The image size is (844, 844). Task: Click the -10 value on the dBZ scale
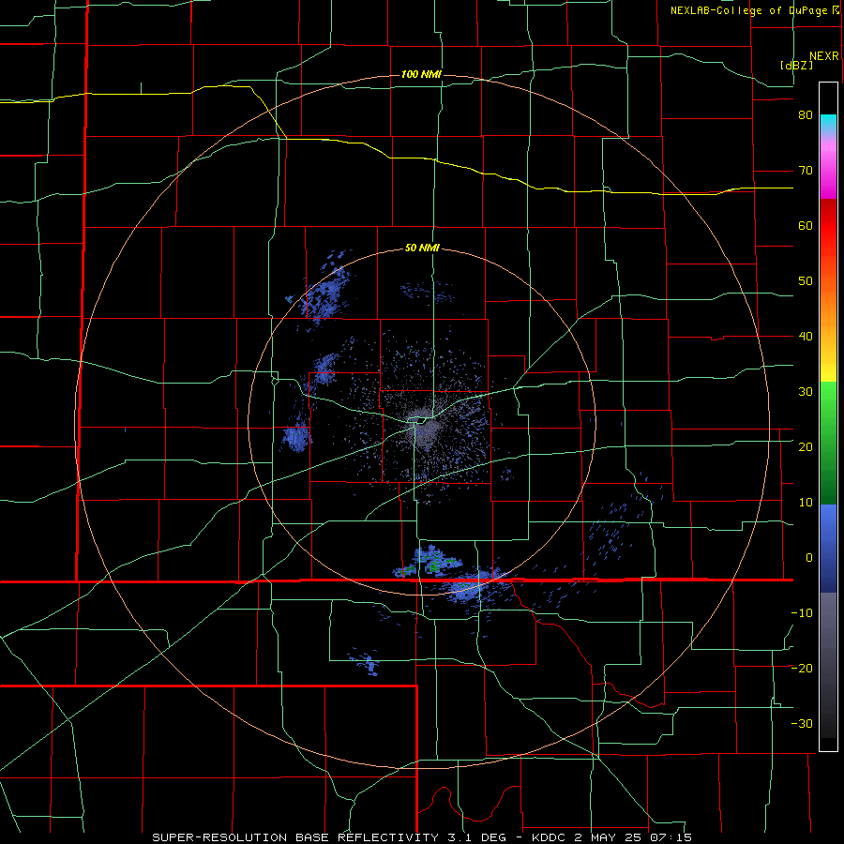point(802,613)
